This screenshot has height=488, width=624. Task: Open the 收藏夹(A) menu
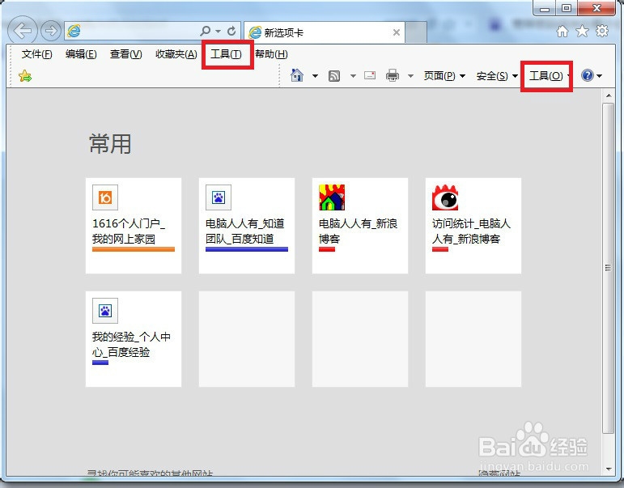176,53
